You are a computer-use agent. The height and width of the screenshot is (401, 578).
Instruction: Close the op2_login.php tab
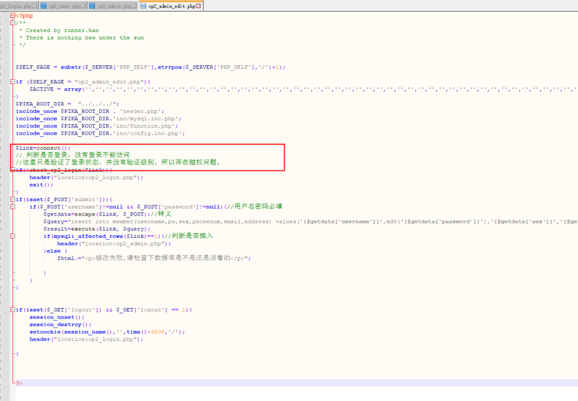pyautogui.click(x=35, y=6)
